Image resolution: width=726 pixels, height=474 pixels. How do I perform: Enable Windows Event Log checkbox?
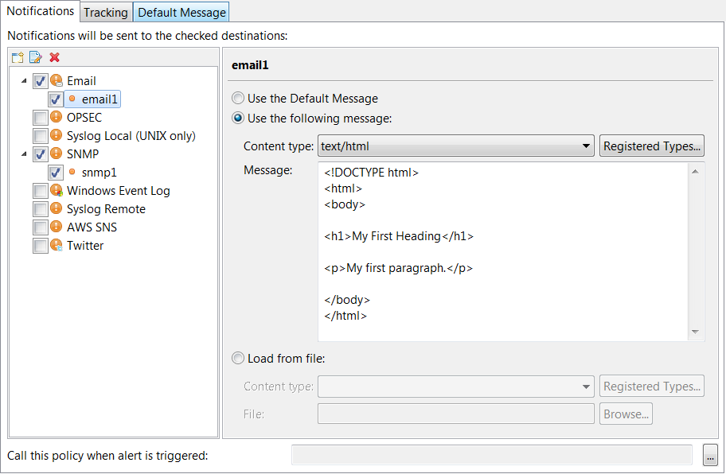point(41,191)
